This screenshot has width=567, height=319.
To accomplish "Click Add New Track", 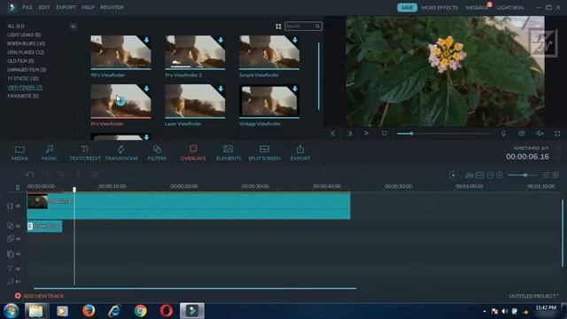I will [x=39, y=296].
